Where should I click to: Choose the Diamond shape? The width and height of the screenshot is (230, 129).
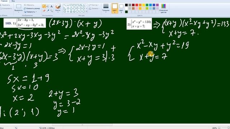coord(68,8)
